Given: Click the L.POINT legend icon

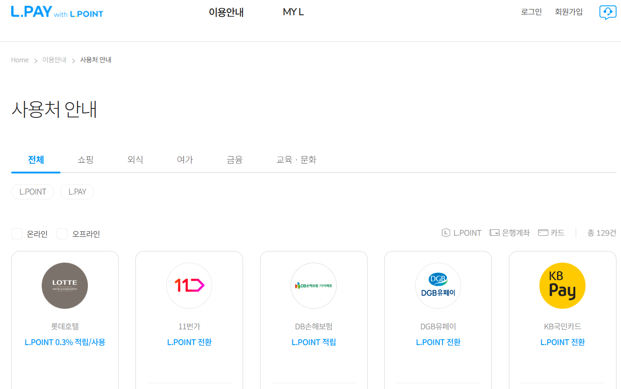Looking at the screenshot, I should (x=446, y=233).
